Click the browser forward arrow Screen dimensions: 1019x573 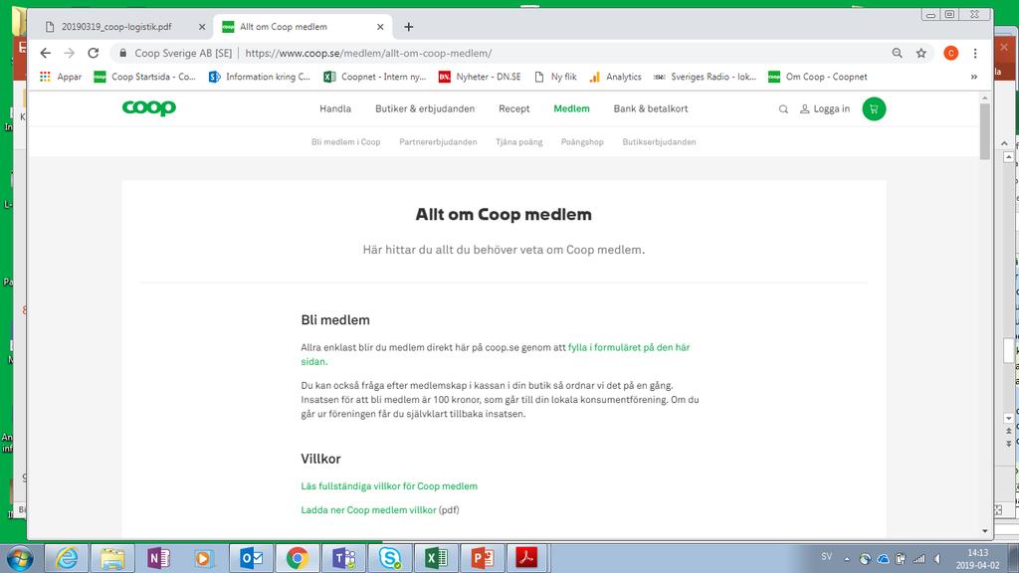69,54
